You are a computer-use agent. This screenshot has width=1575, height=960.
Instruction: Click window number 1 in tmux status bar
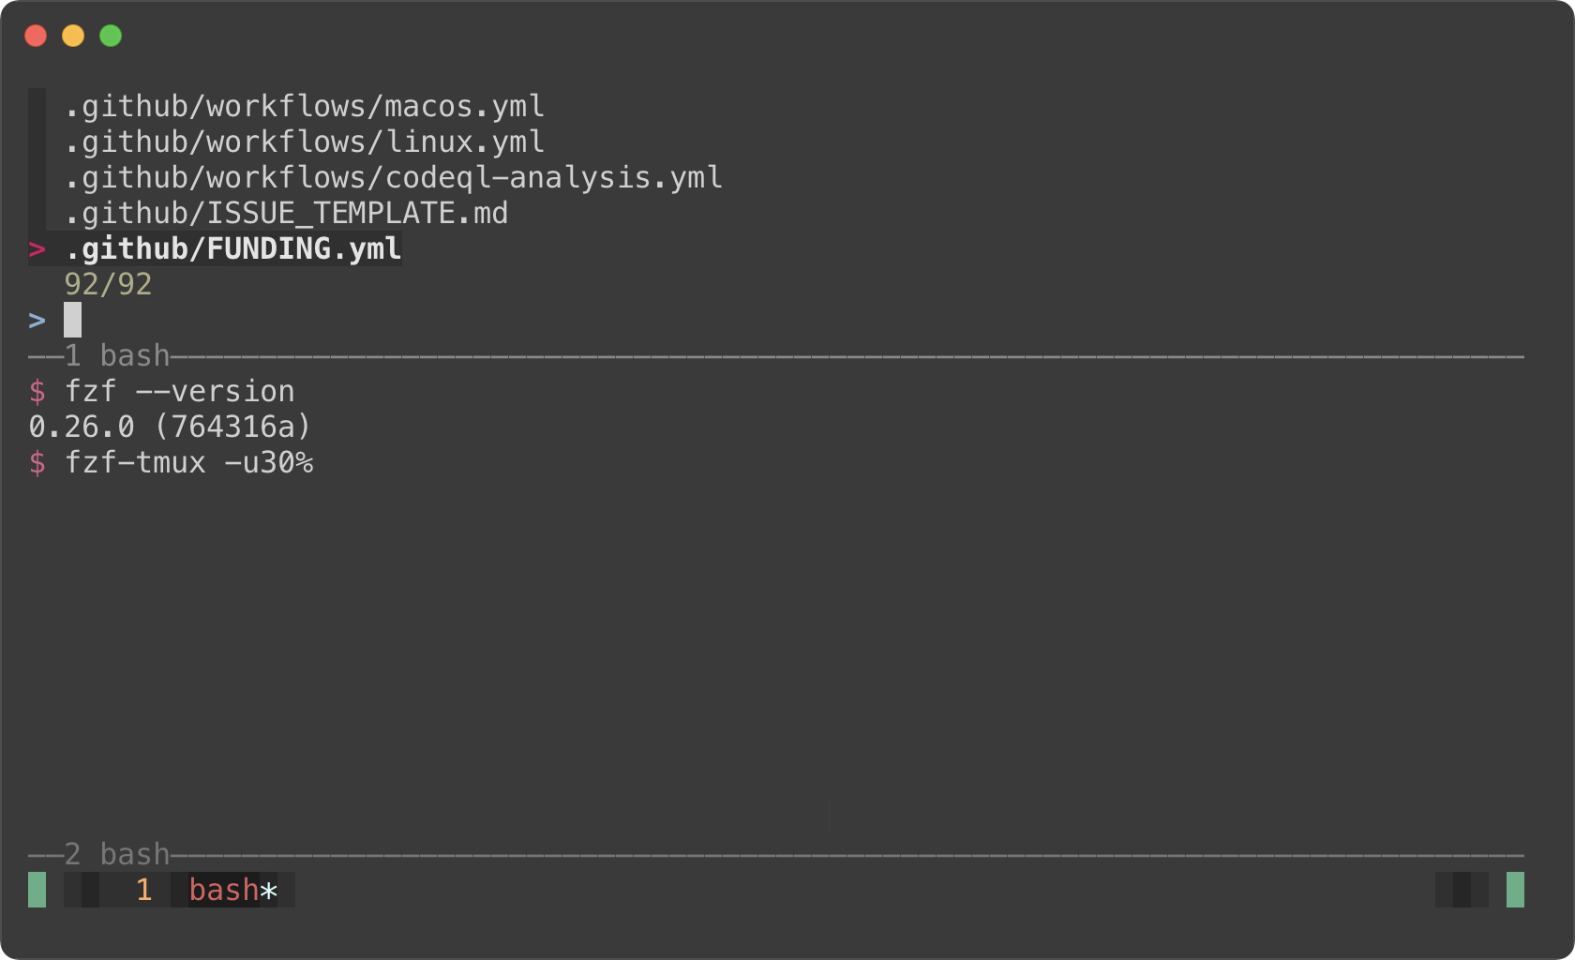click(x=143, y=890)
